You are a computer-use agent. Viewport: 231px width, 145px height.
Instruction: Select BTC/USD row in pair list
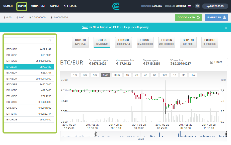pos(29,49)
